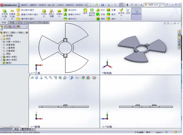Click the Edit Appearance color ball icon

83,78
